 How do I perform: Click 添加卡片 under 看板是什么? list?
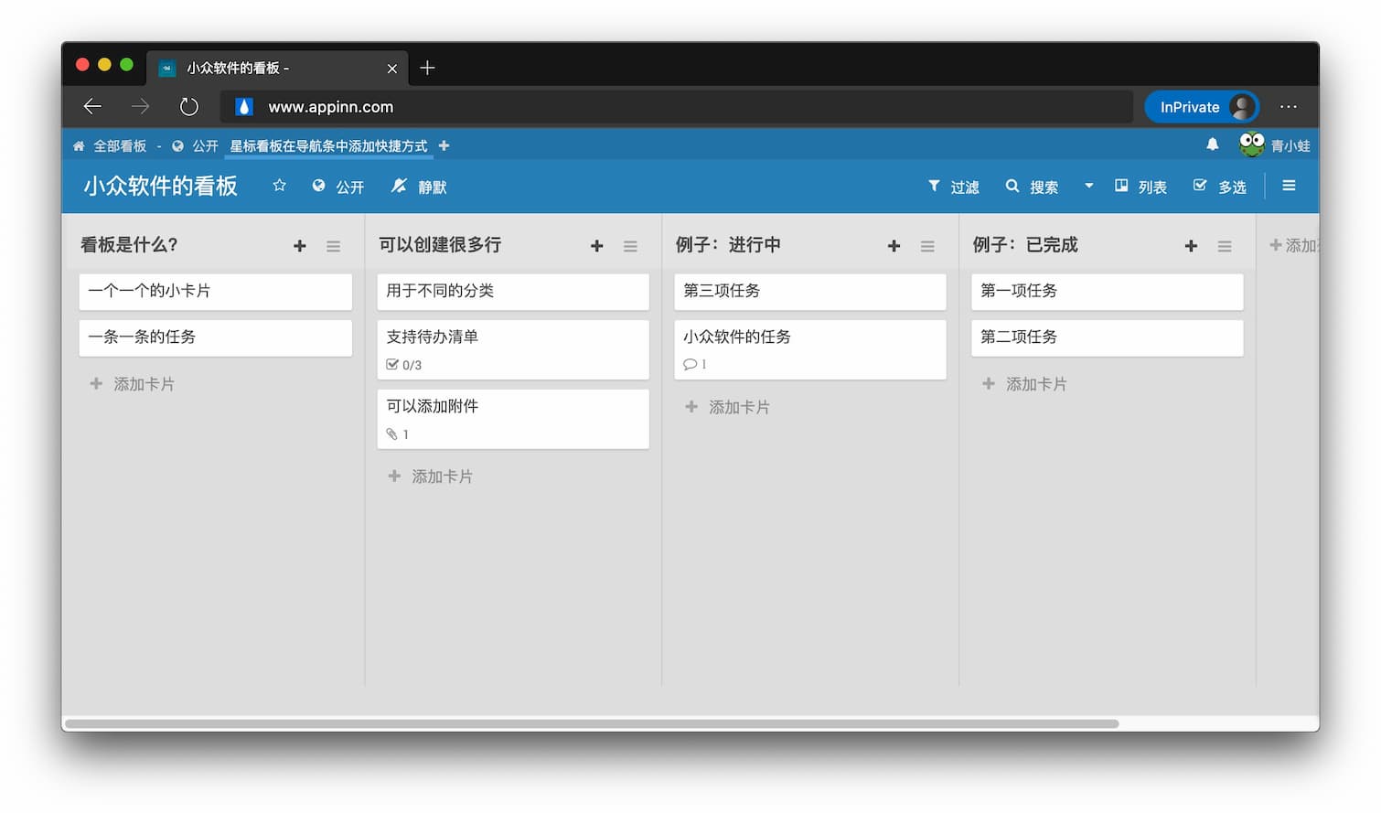pos(133,384)
